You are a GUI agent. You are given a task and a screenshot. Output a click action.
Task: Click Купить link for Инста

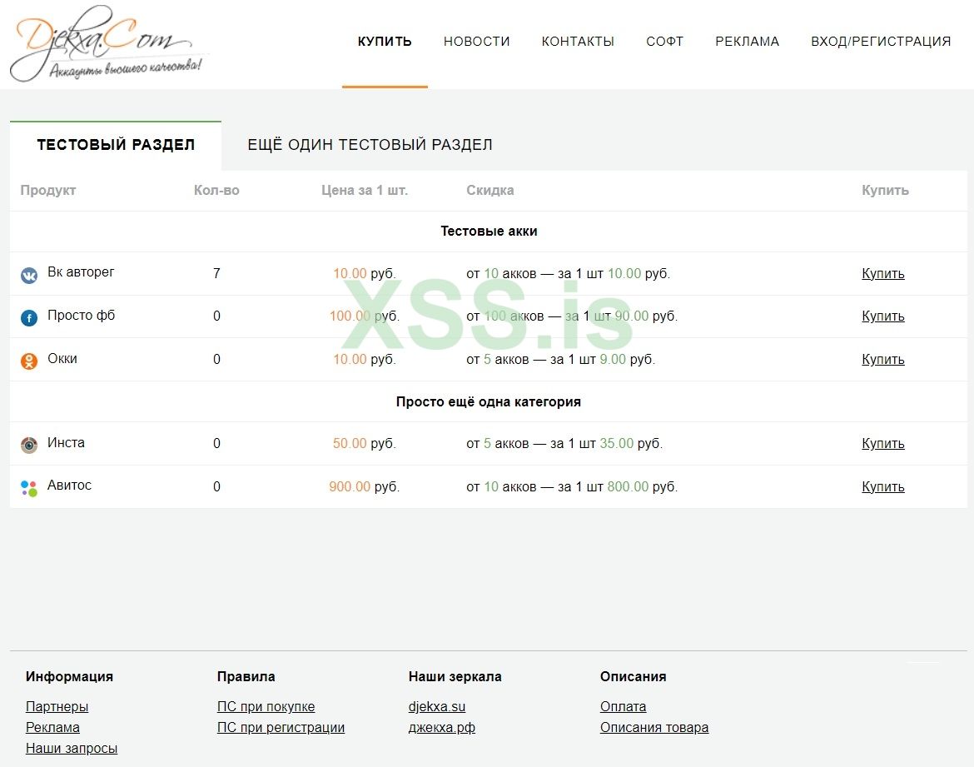(x=882, y=443)
